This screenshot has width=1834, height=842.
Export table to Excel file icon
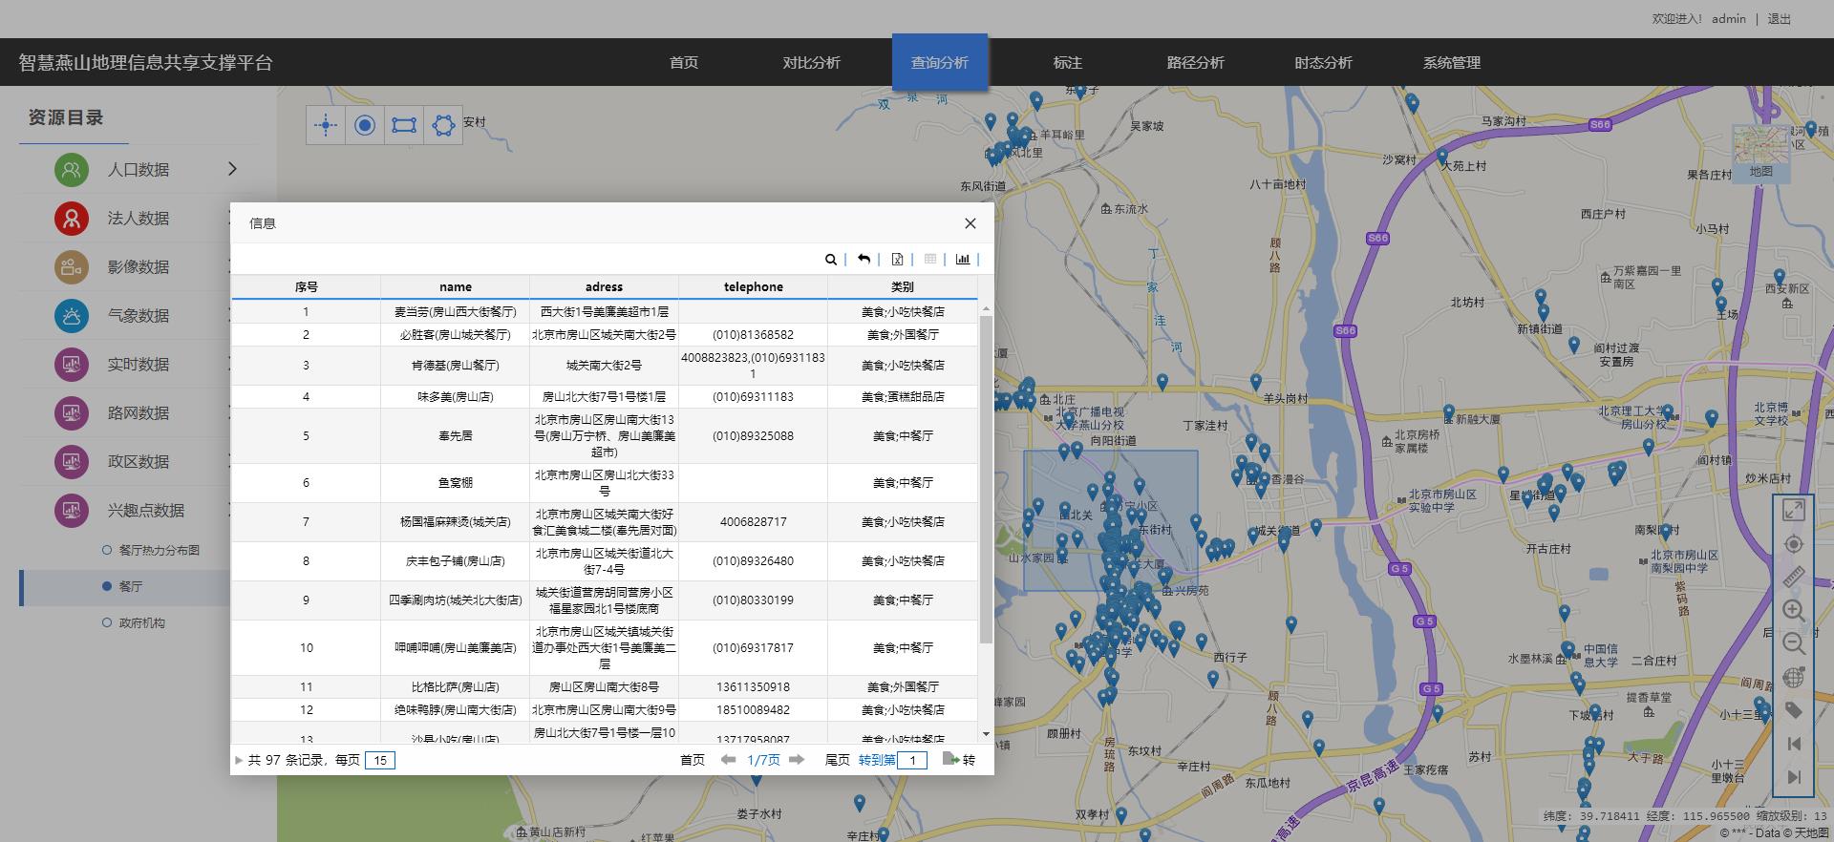[x=897, y=259]
